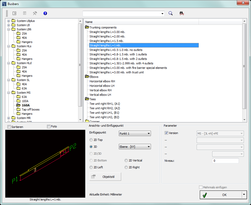Enable the Sortieren checkbox
Viewport: 251px width, 205px height.
[9, 127]
